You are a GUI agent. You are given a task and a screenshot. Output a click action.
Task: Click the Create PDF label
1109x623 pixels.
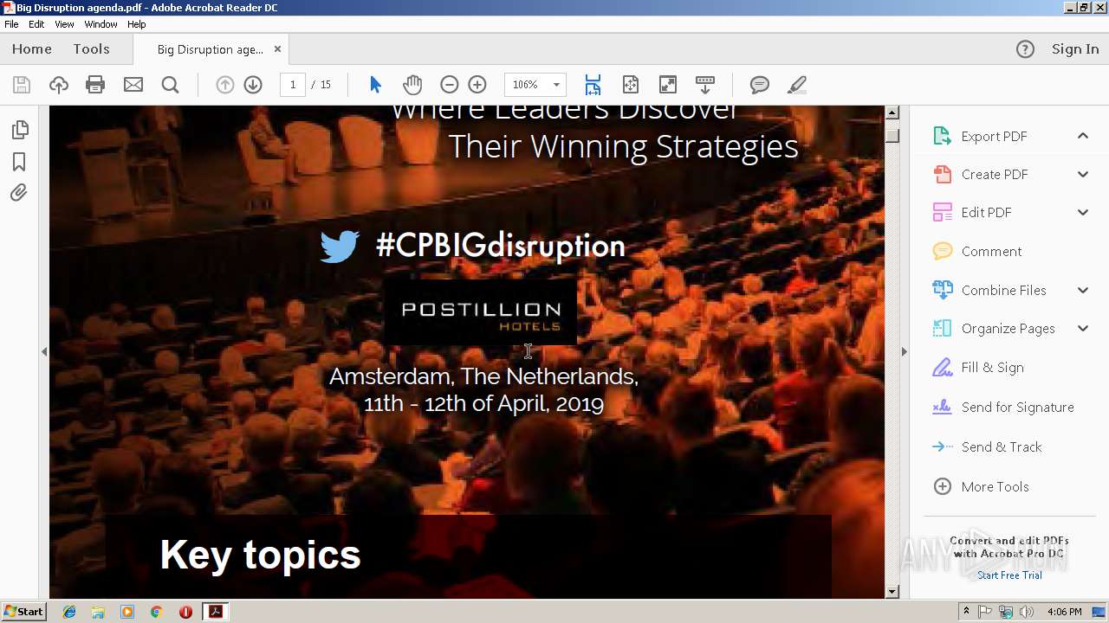995,175
